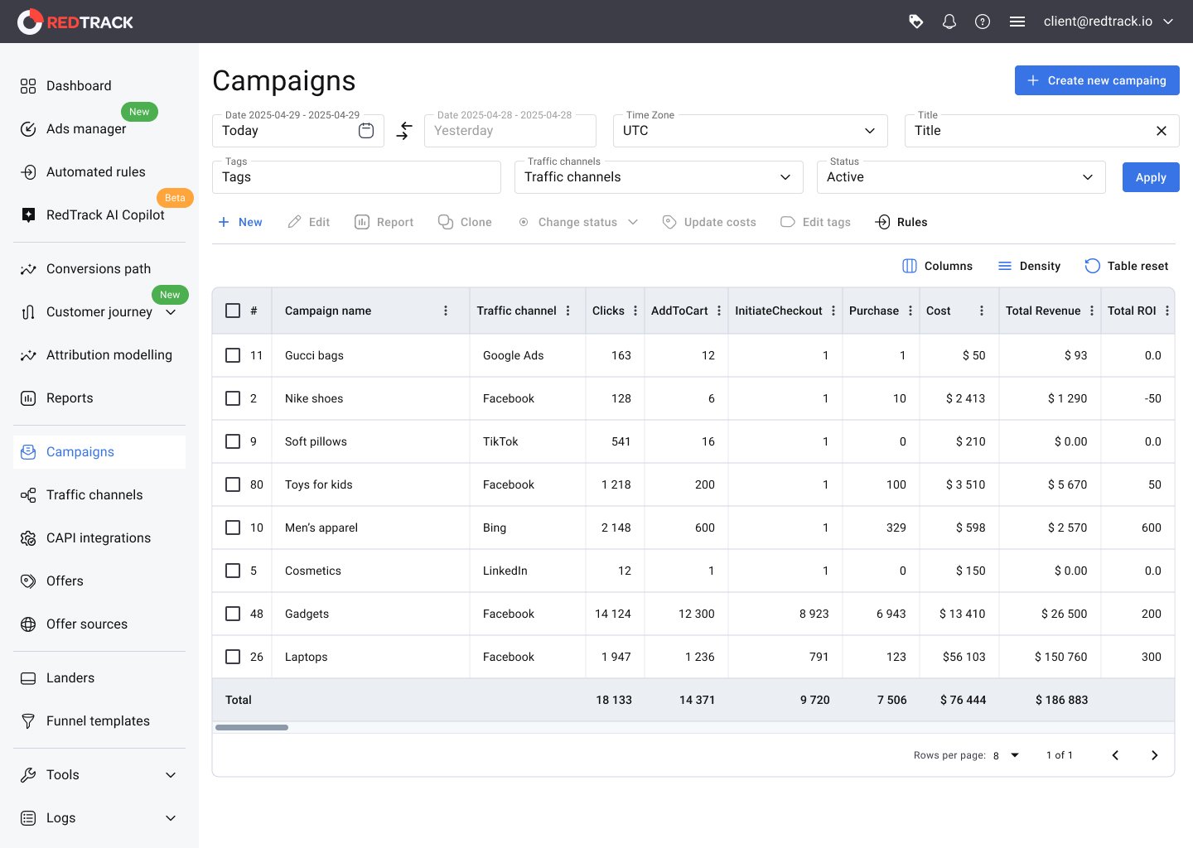
Task: Open the Status dropdown showing Active
Action: (x=960, y=177)
